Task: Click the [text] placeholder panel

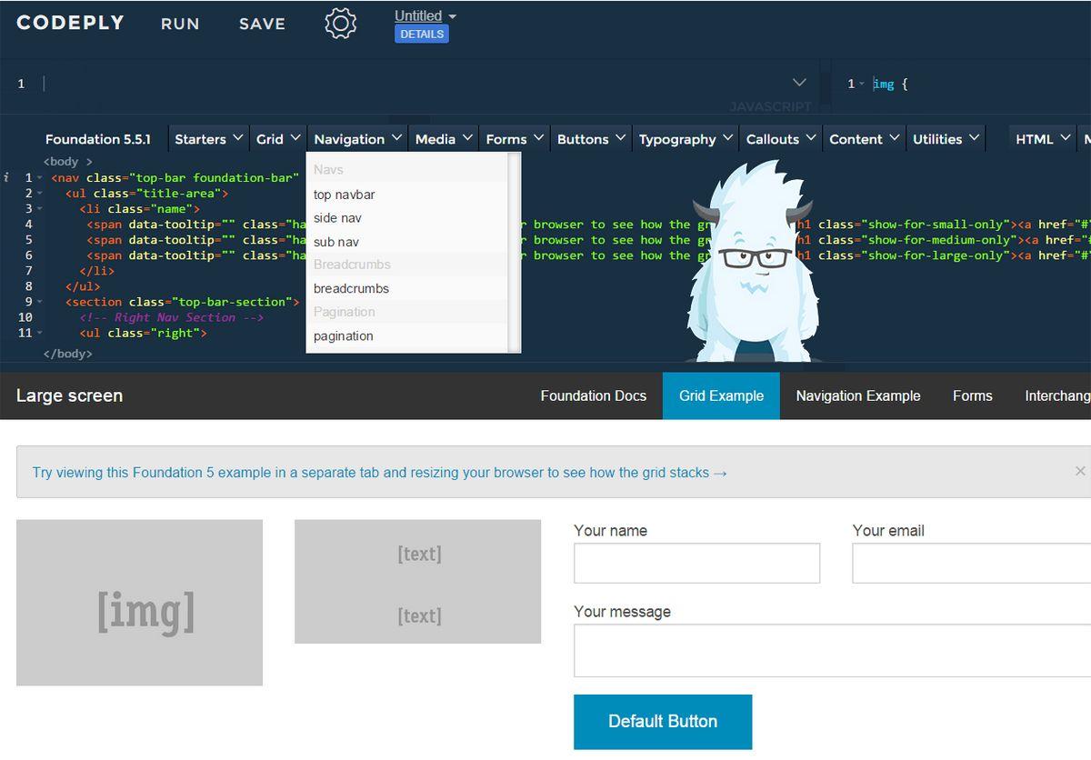Action: click(x=418, y=582)
